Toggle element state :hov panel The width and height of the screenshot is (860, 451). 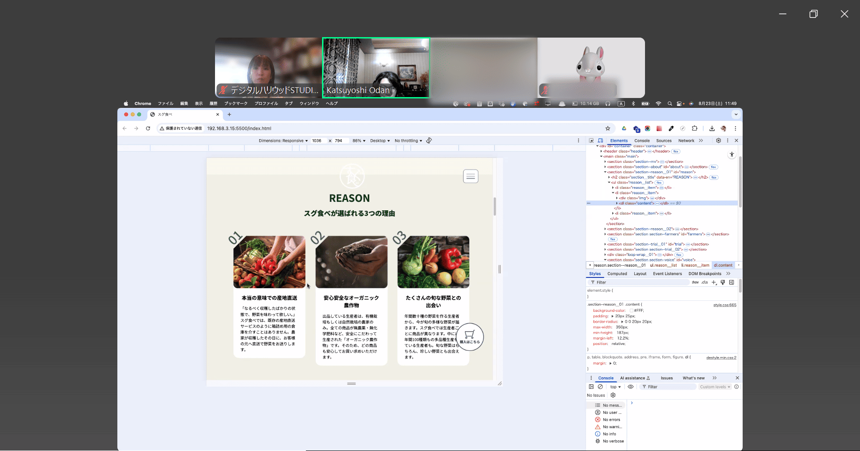tap(695, 282)
